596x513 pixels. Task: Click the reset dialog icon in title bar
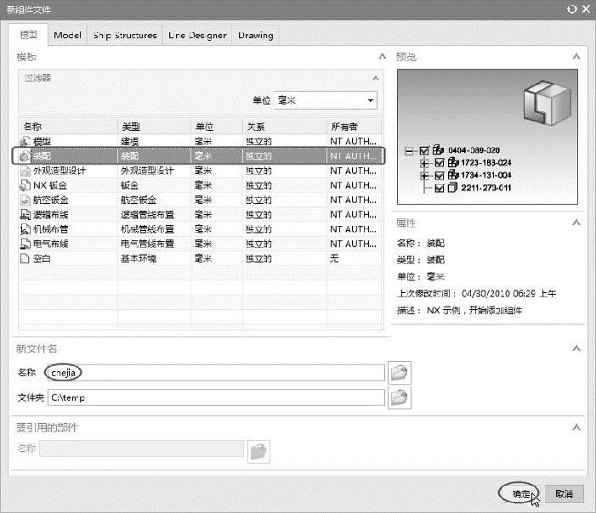[571, 9]
